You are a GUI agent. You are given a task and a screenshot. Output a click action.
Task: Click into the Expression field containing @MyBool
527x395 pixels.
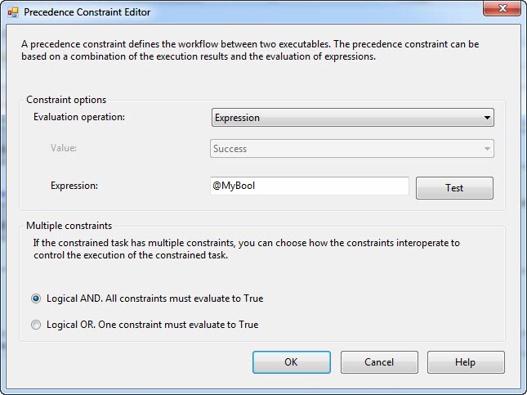point(309,186)
